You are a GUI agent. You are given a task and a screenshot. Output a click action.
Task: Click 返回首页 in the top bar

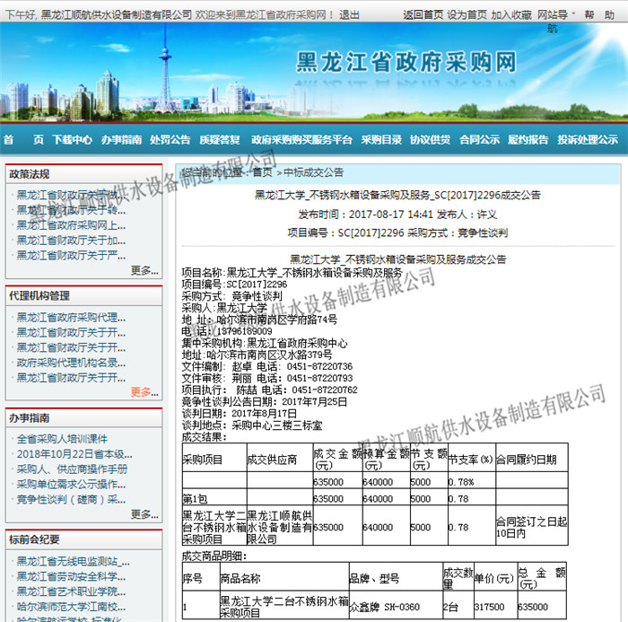click(422, 15)
